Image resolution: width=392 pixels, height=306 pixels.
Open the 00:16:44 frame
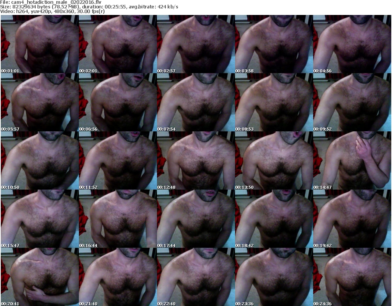click(x=118, y=219)
